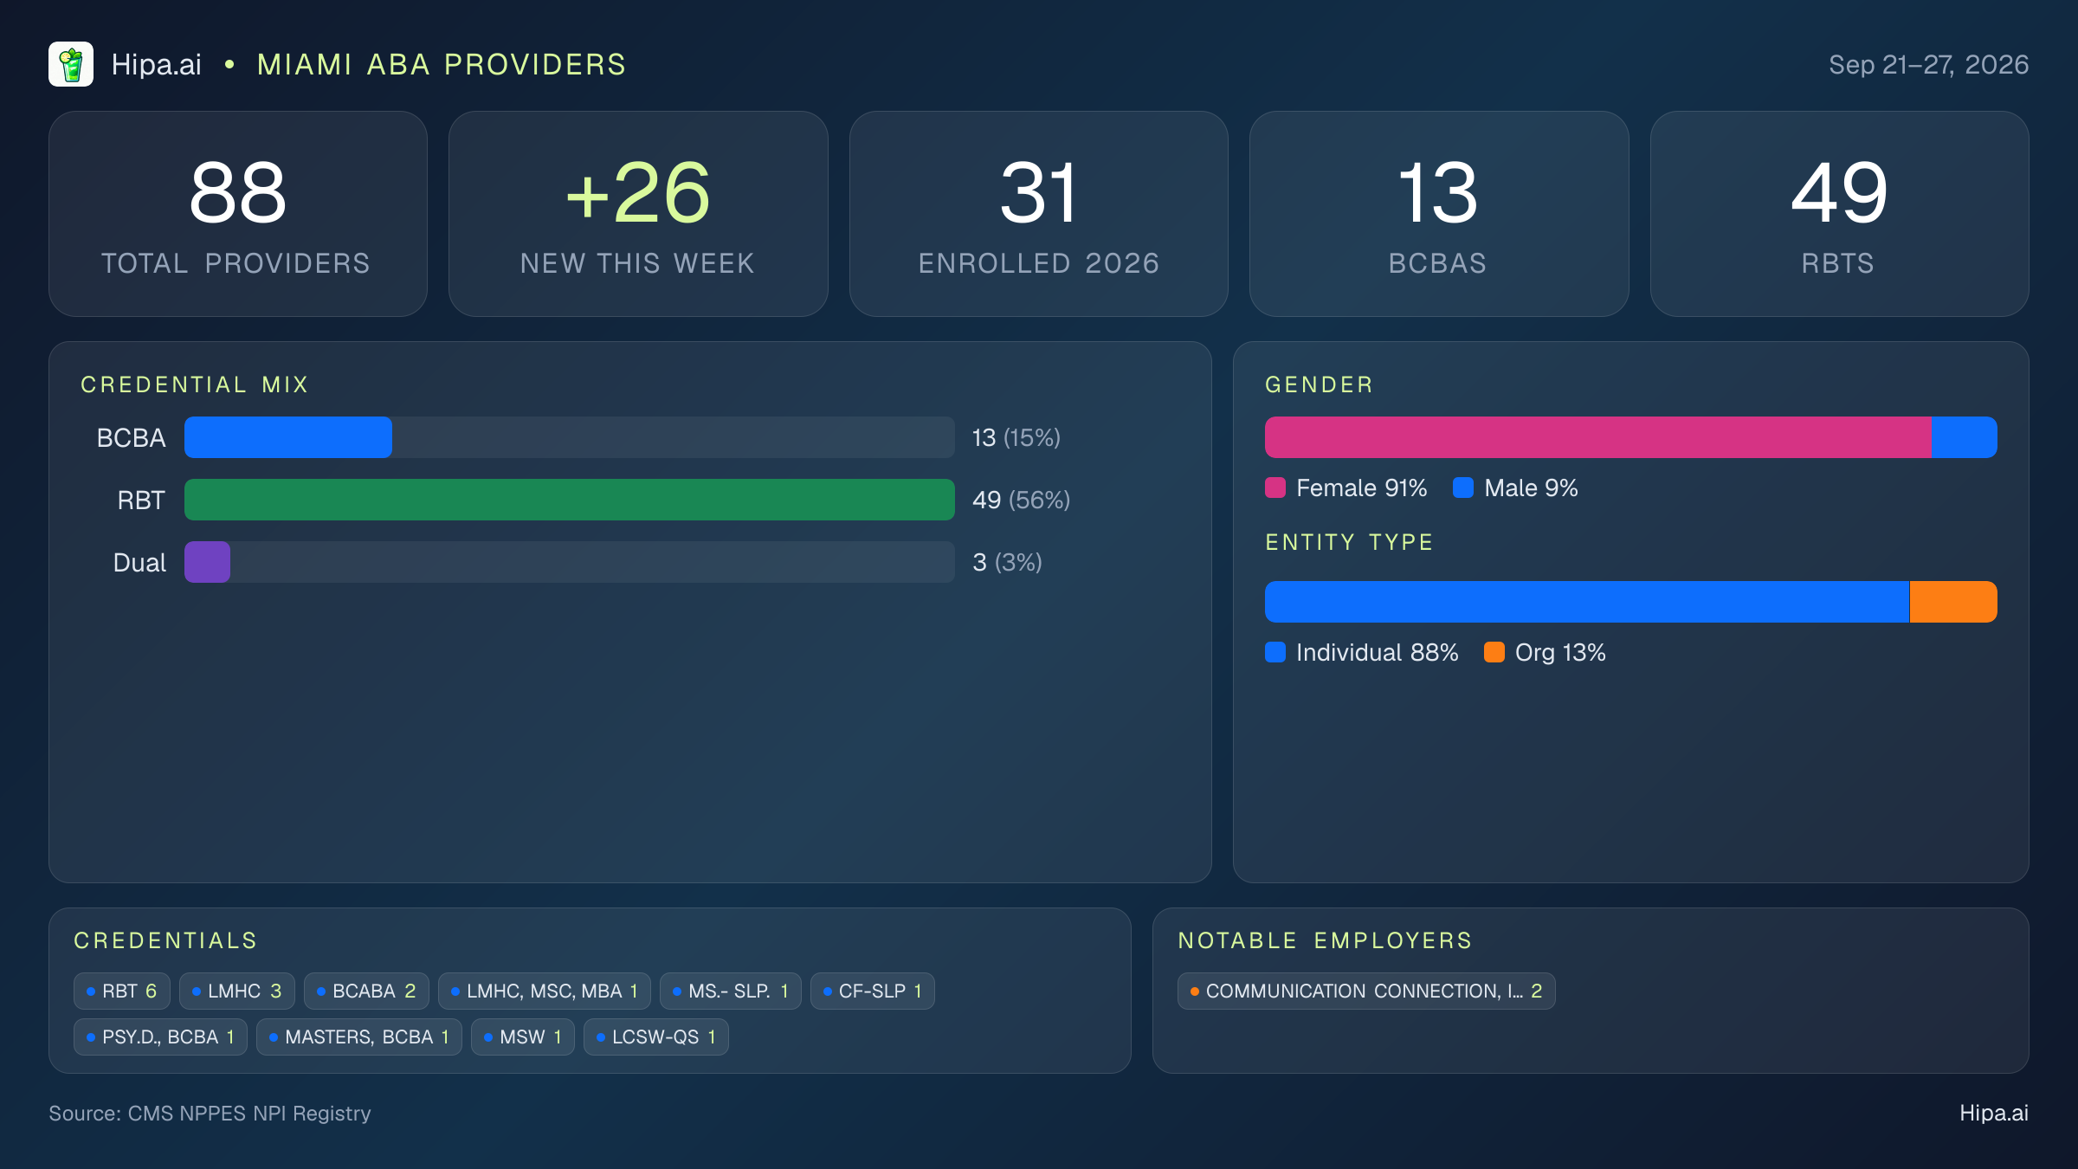Screen dimensions: 2078x1169
Task: Click the purple Dual credential bar
Action: 207,562
